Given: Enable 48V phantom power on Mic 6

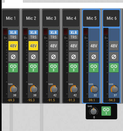Looking at the screenshot, I should pos(114,46).
